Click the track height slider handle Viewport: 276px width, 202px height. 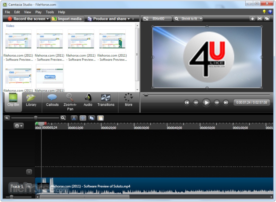point(11,196)
